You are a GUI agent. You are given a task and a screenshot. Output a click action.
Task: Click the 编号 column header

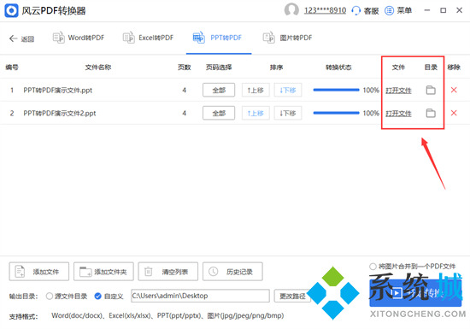pos(12,68)
